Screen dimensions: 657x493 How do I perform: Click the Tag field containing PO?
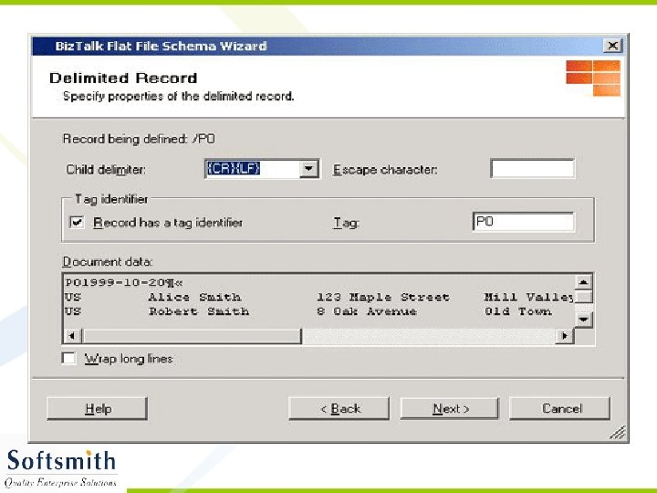pyautogui.click(x=524, y=221)
